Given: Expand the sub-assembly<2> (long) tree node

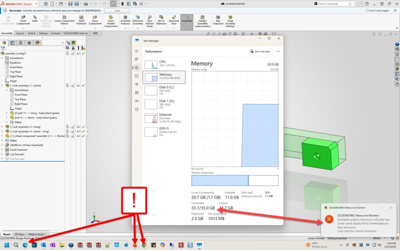Looking at the screenshot, I should click(x=2, y=127).
